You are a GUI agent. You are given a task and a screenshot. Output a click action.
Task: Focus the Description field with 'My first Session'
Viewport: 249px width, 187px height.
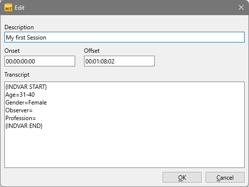point(124,37)
